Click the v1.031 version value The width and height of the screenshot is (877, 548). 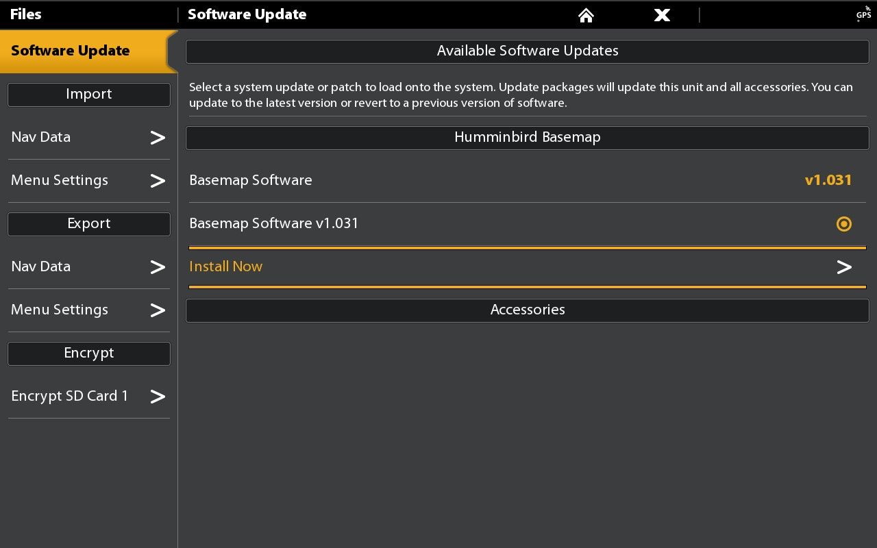click(828, 180)
